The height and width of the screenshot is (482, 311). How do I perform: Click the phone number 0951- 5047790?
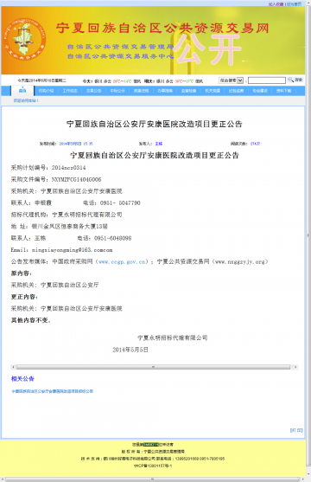tap(120, 202)
